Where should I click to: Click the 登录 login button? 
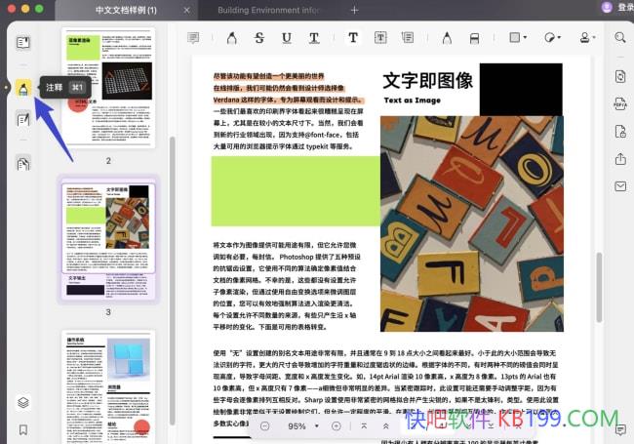point(620,8)
